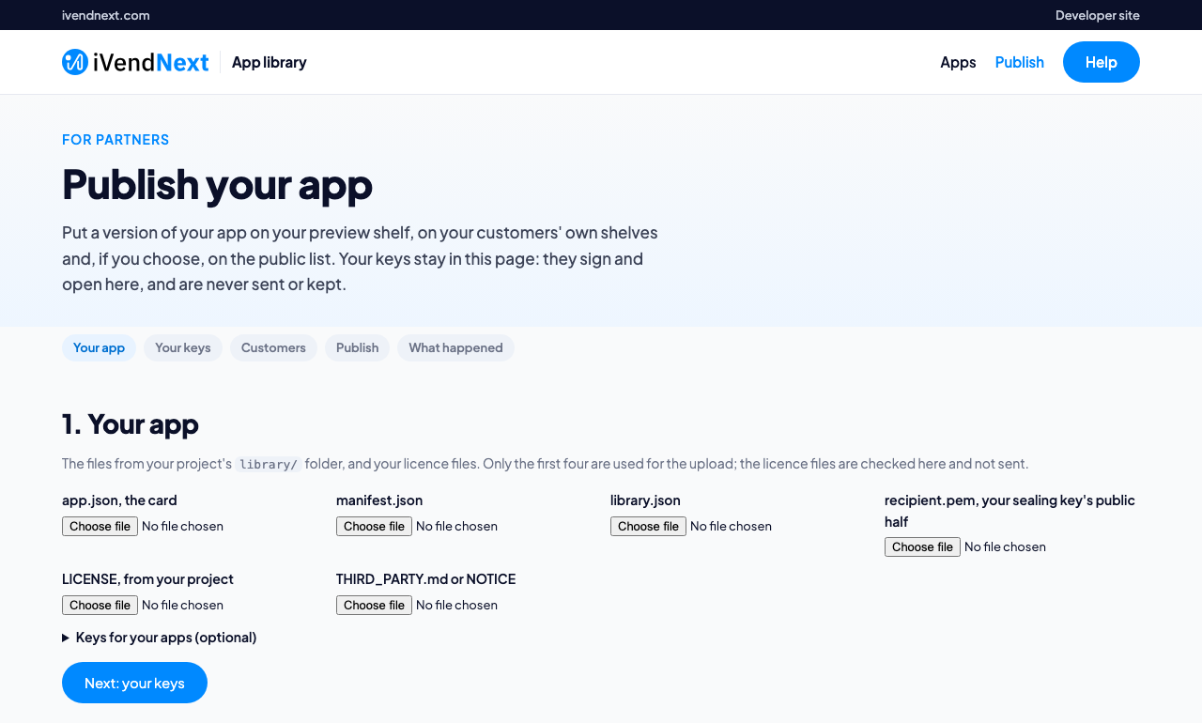The image size is (1202, 723).
Task: Select the What happened step tab
Action: pyautogui.click(x=455, y=347)
